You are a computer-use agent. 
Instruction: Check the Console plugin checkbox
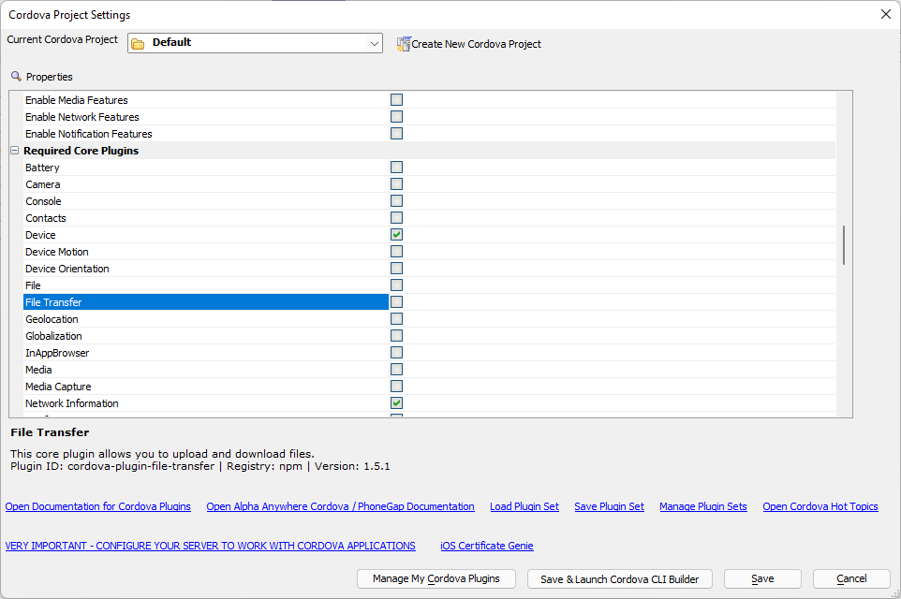(396, 201)
